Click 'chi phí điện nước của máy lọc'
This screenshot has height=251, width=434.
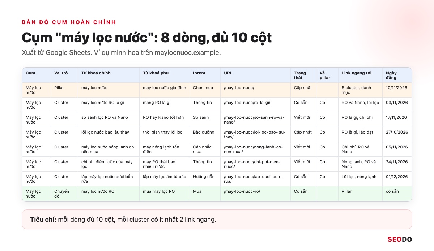[x=107, y=164]
